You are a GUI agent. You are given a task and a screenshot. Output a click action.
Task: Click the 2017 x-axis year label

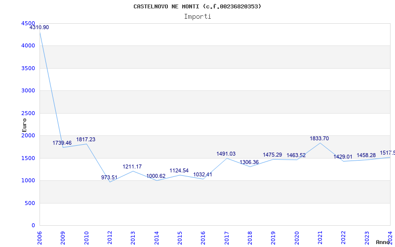227,237
